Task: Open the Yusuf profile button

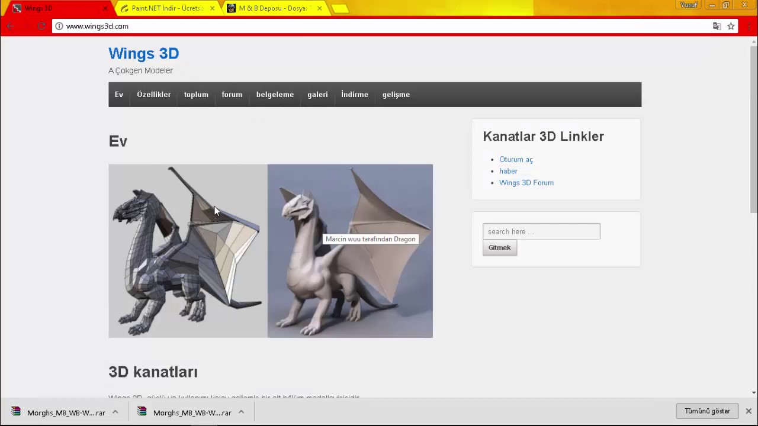Action: (x=689, y=5)
